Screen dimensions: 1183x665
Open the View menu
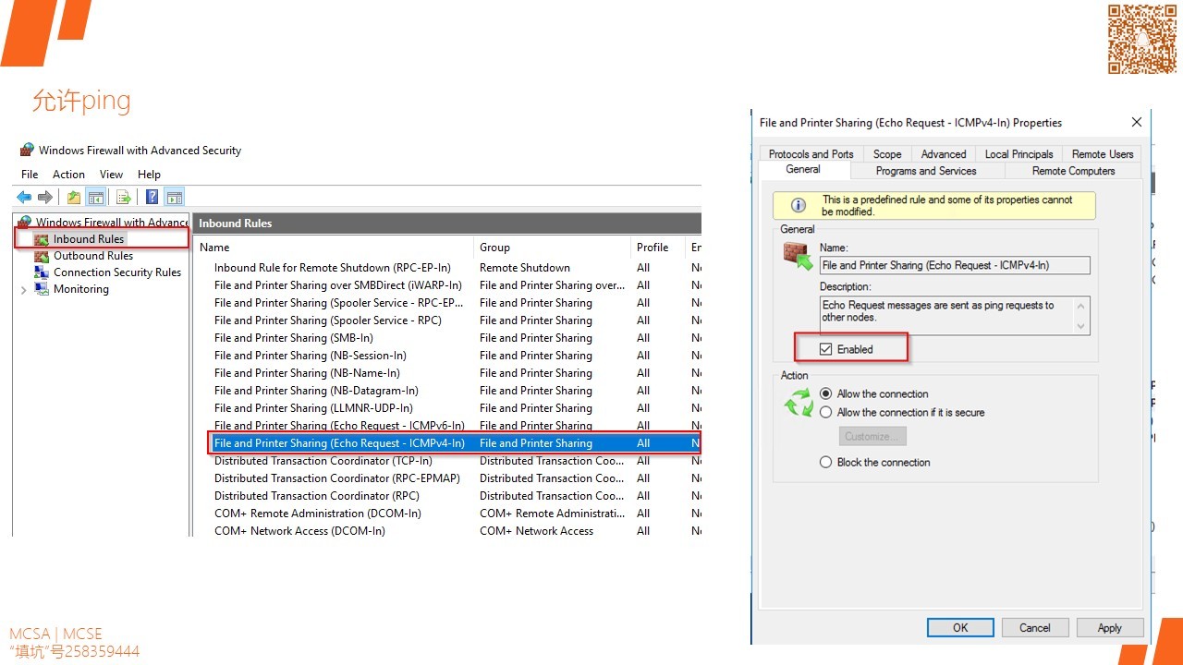[111, 174]
